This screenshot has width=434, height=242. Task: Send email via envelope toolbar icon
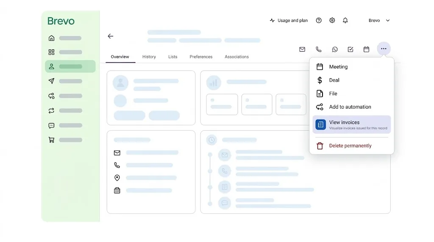[302, 49]
